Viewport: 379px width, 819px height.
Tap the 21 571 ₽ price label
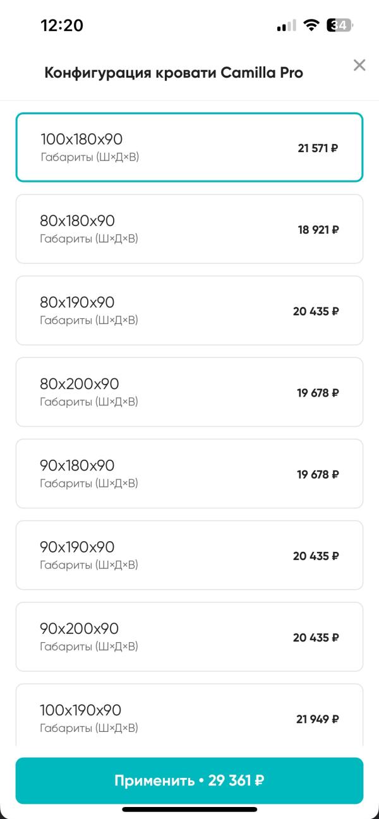(318, 148)
